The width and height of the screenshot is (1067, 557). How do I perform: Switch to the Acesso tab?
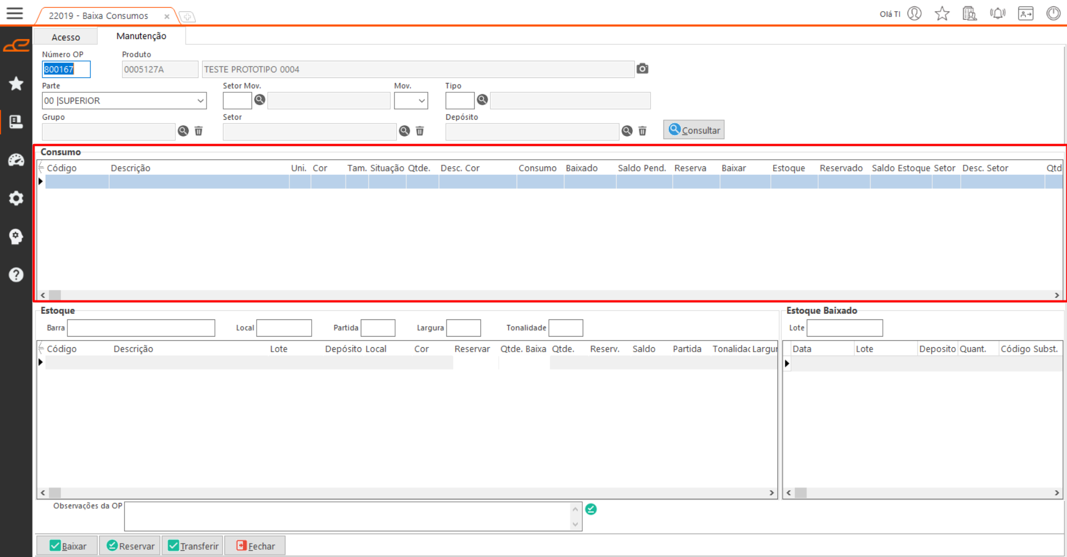pos(66,37)
